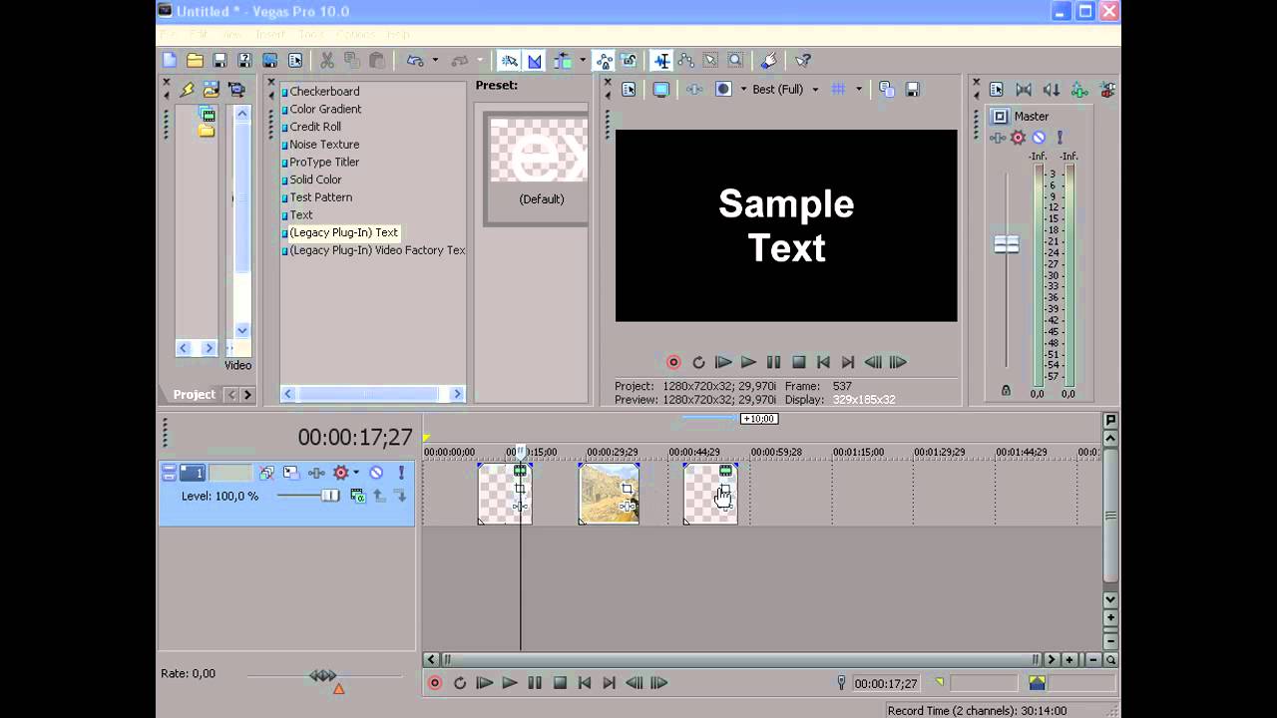Image resolution: width=1277 pixels, height=718 pixels.
Task: Select the Normal Edit tool icon
Action: [661, 61]
